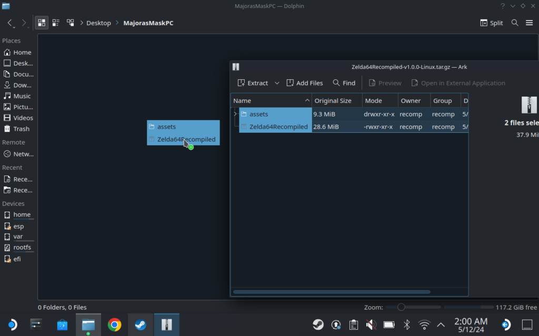Switch Dolphin to details tree view mode

click(x=70, y=23)
